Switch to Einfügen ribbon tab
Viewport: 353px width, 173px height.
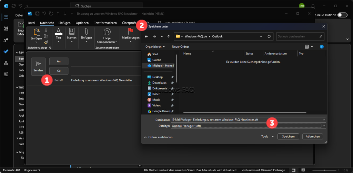point(64,23)
